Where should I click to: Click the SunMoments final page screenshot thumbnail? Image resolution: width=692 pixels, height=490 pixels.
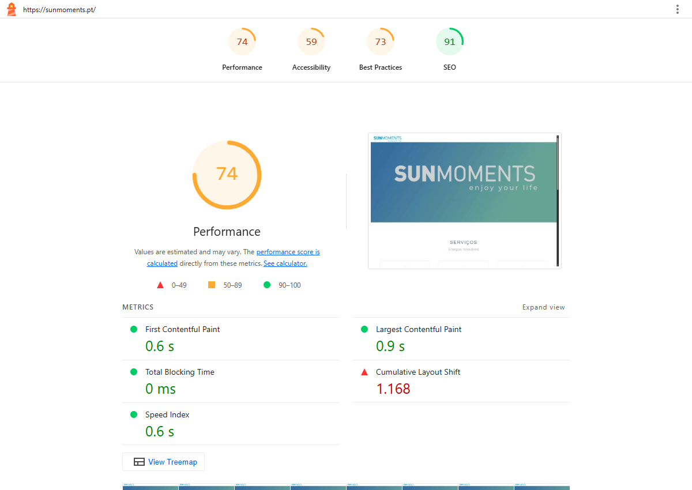[x=465, y=201]
